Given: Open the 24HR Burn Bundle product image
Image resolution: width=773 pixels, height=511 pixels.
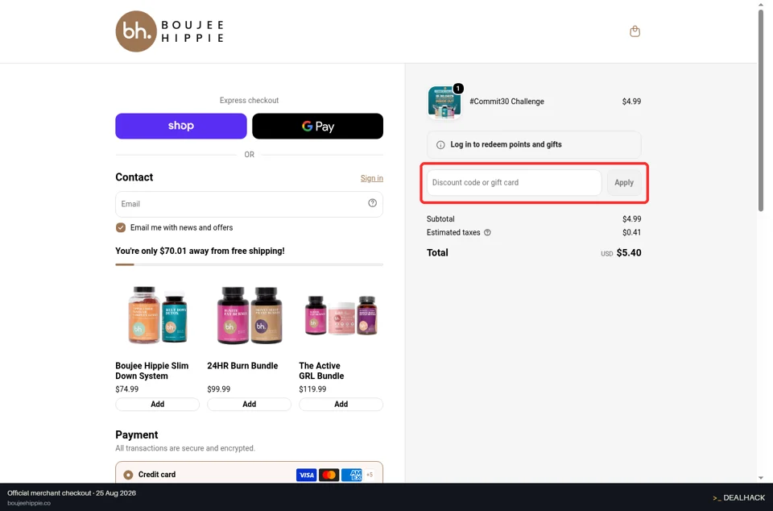Looking at the screenshot, I should click(x=249, y=315).
